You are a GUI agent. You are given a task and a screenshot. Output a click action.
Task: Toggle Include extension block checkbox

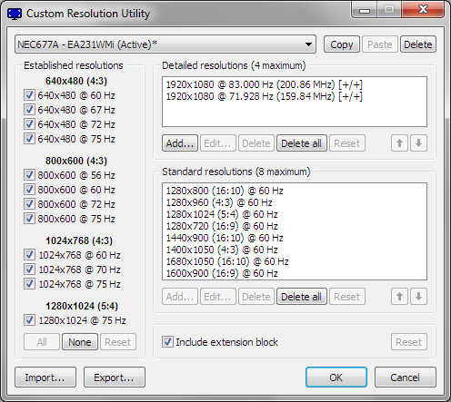coord(167,342)
